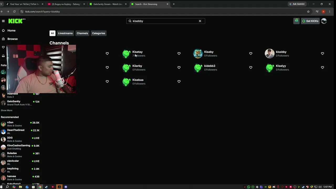
Task: Open the Kisetay channel avatar
Action: pos(126,54)
